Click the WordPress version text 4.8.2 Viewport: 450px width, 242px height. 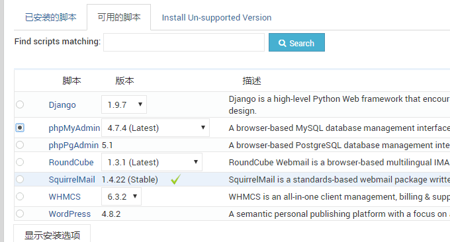[x=111, y=214]
